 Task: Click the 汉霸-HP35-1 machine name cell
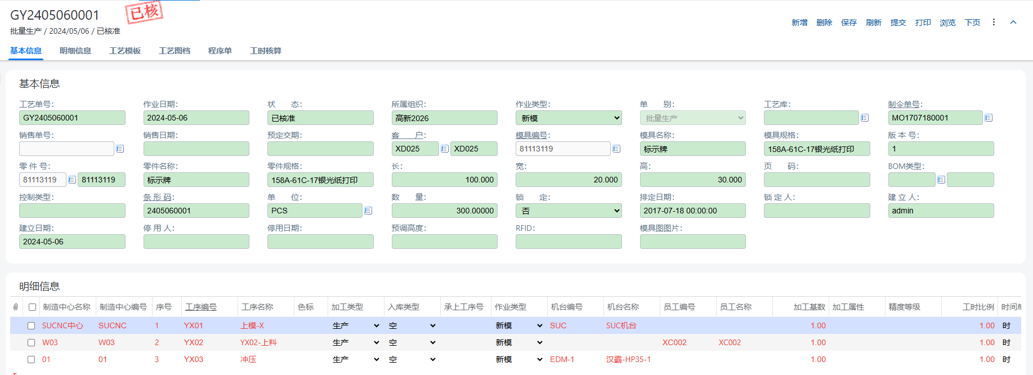click(x=628, y=359)
